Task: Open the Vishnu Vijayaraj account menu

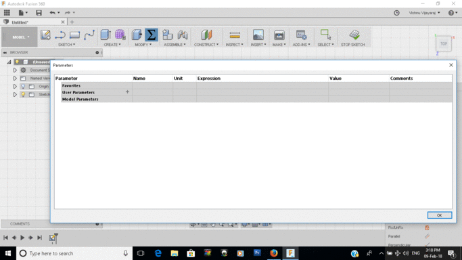Action: pos(424,13)
